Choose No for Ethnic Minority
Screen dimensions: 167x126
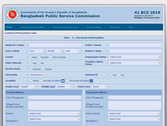[39, 63]
